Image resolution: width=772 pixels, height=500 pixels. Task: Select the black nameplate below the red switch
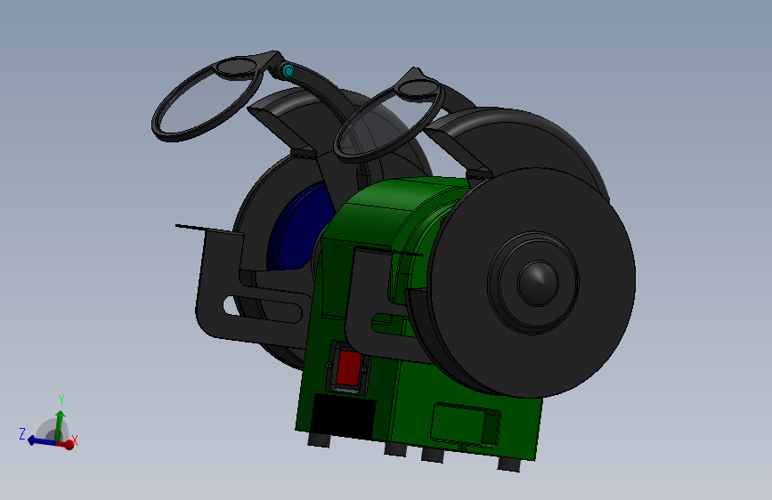point(344,415)
